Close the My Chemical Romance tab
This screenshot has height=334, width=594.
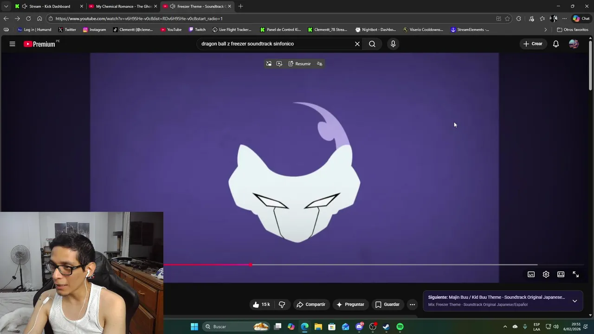click(155, 6)
